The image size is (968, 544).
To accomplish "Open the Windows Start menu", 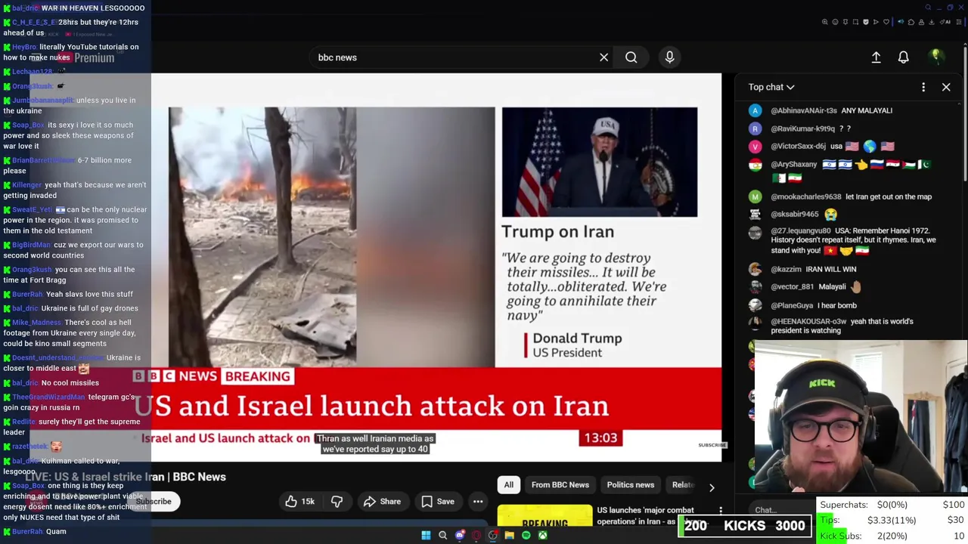I will (426, 535).
